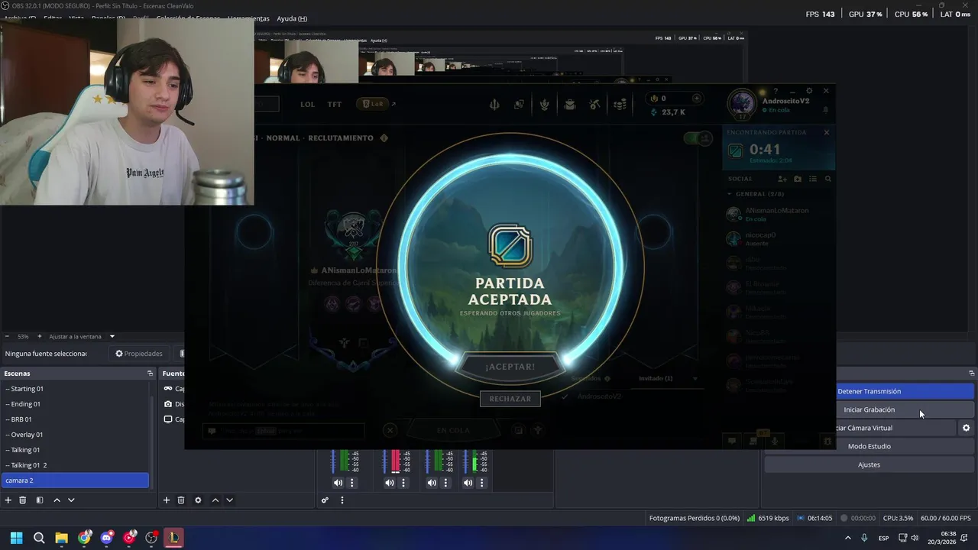The width and height of the screenshot is (978, 550).
Task: Delete selected scene with trash icon under Escenas
Action: 23,500
